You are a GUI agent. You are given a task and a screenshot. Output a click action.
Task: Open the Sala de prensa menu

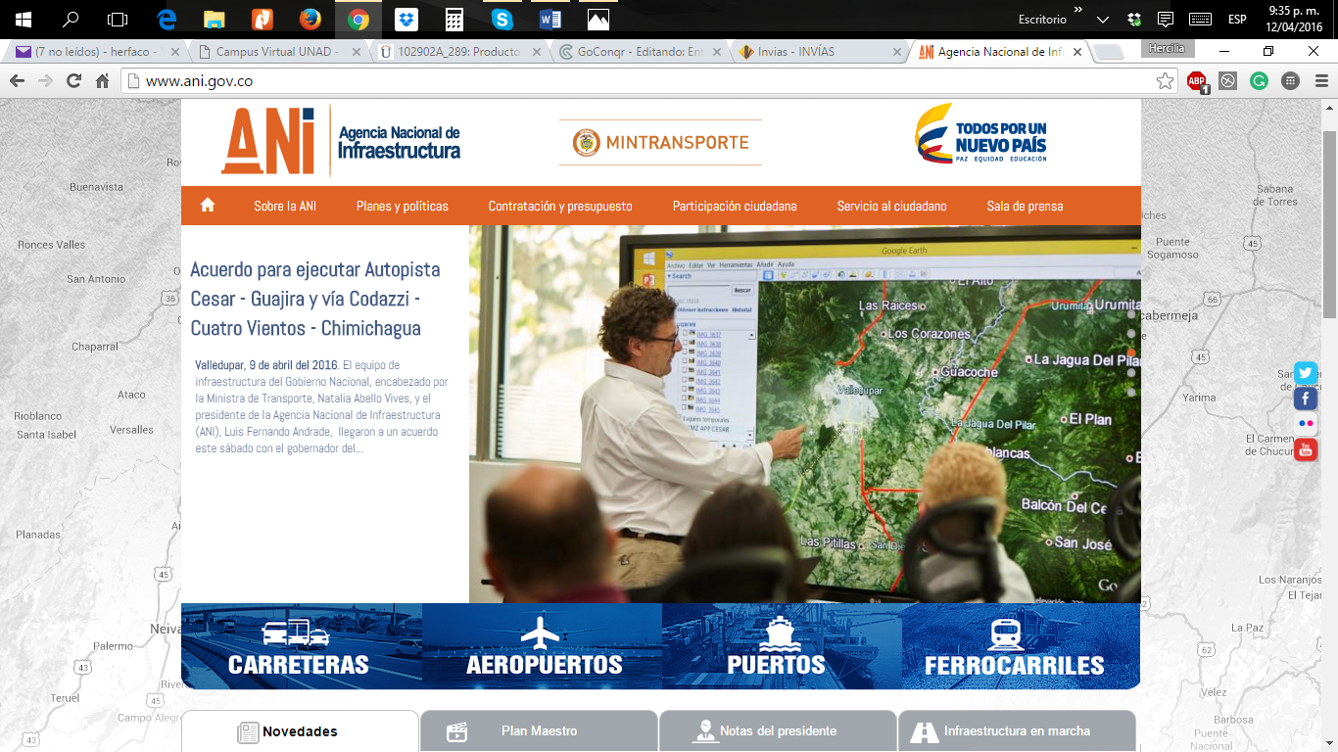(x=1025, y=206)
